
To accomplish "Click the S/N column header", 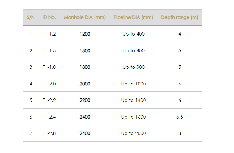I will point(31,17).
